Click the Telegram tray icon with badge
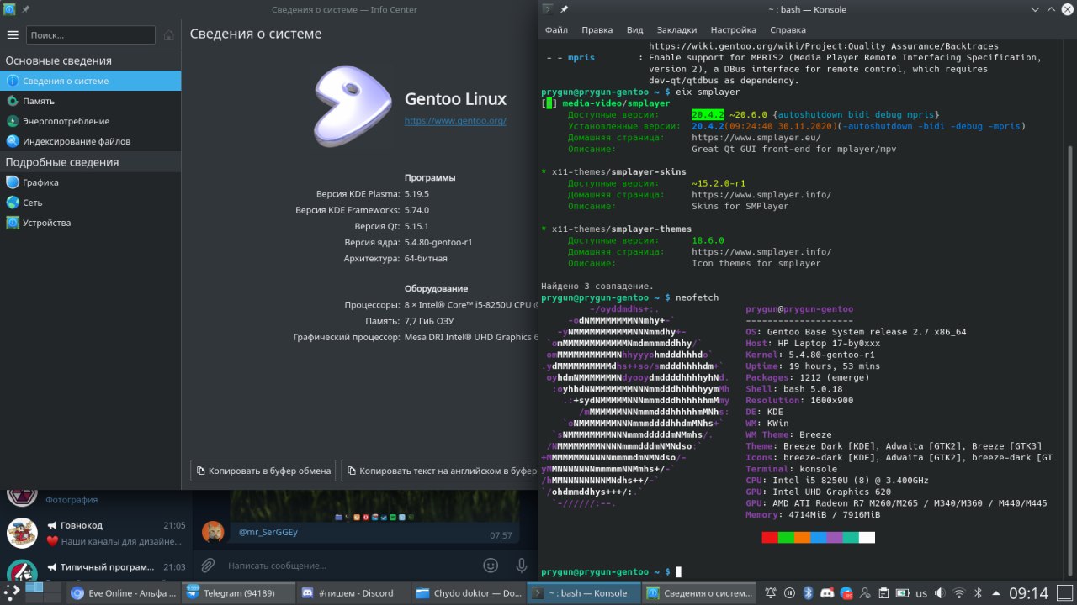This screenshot has height=605, width=1077. (845, 592)
